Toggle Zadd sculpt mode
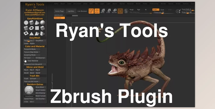 point(156,10)
